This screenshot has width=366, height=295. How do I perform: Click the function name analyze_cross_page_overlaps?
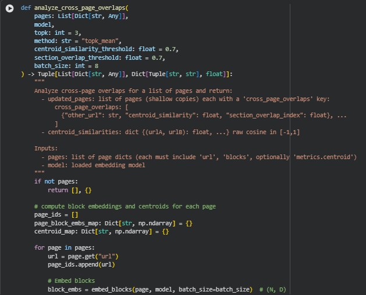[x=80, y=9]
